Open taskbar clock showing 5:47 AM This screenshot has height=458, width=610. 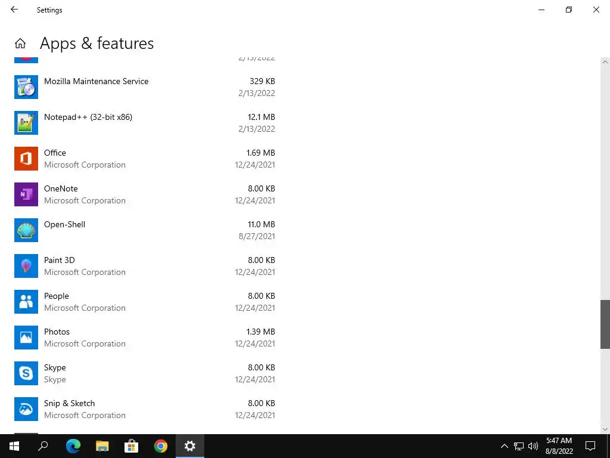pyautogui.click(x=559, y=446)
